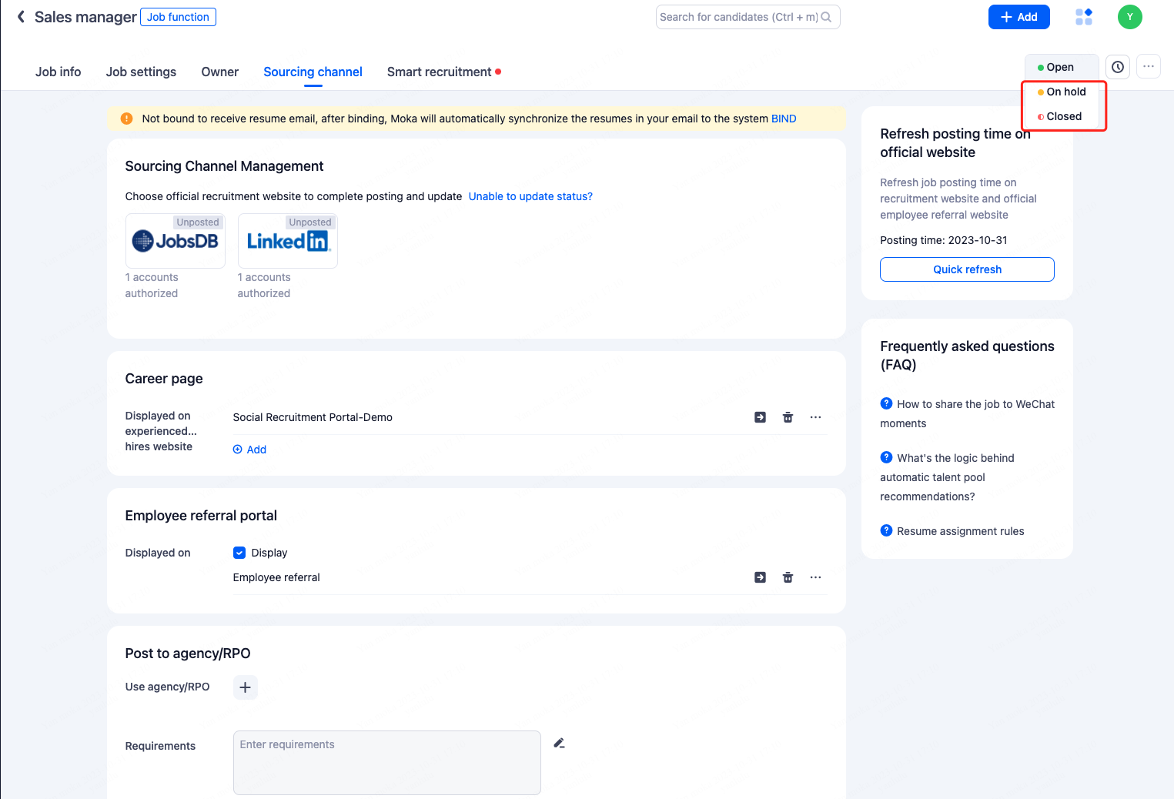Open the Employee referral share arrow icon
The height and width of the screenshot is (799, 1174).
point(760,577)
